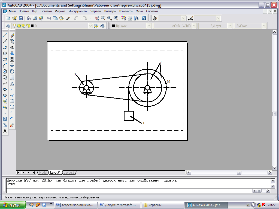Viewport: 279px width, 209px height.
Task: Select the Move tool
Action: (12, 65)
